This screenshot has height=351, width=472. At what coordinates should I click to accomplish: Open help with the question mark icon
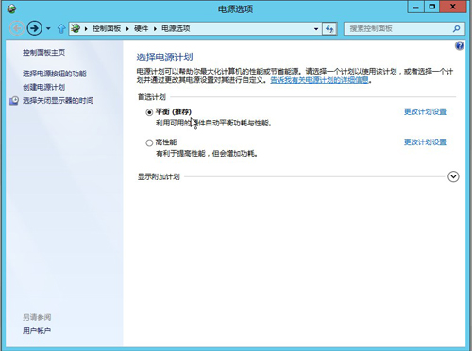(459, 46)
